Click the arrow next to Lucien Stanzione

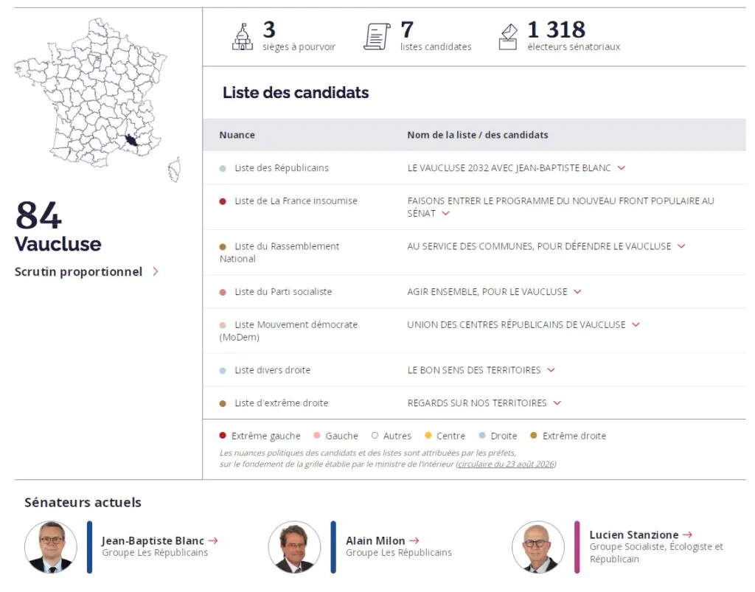(x=688, y=534)
